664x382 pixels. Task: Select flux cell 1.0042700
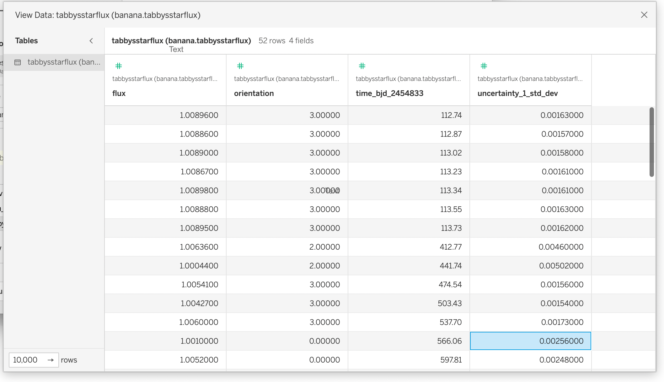point(165,304)
